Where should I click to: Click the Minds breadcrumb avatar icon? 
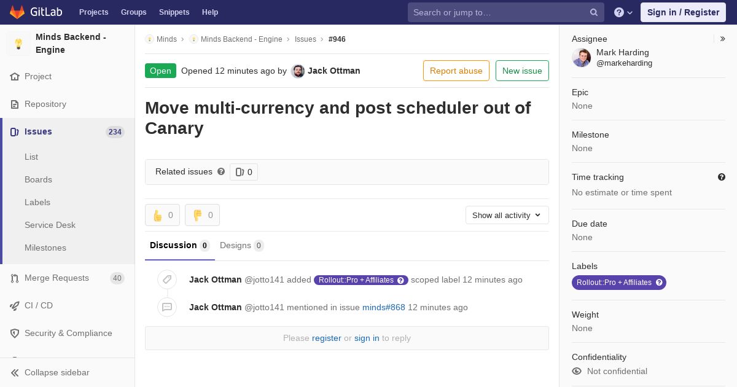pos(149,39)
